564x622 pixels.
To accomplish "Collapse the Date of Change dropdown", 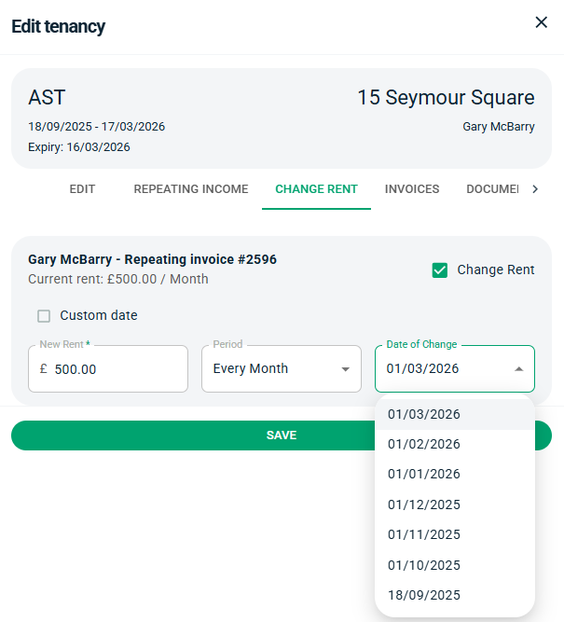I will point(518,369).
